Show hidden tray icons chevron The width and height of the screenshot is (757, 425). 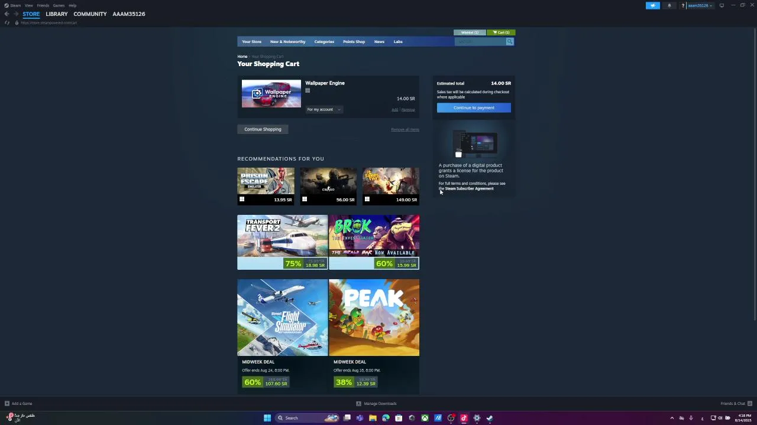(x=672, y=418)
